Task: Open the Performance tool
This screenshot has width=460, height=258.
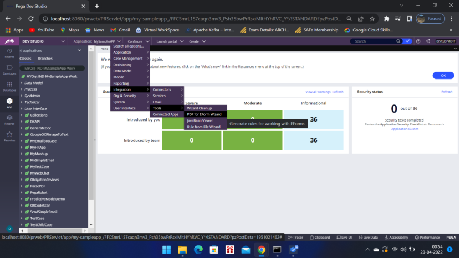Action: click(x=427, y=237)
